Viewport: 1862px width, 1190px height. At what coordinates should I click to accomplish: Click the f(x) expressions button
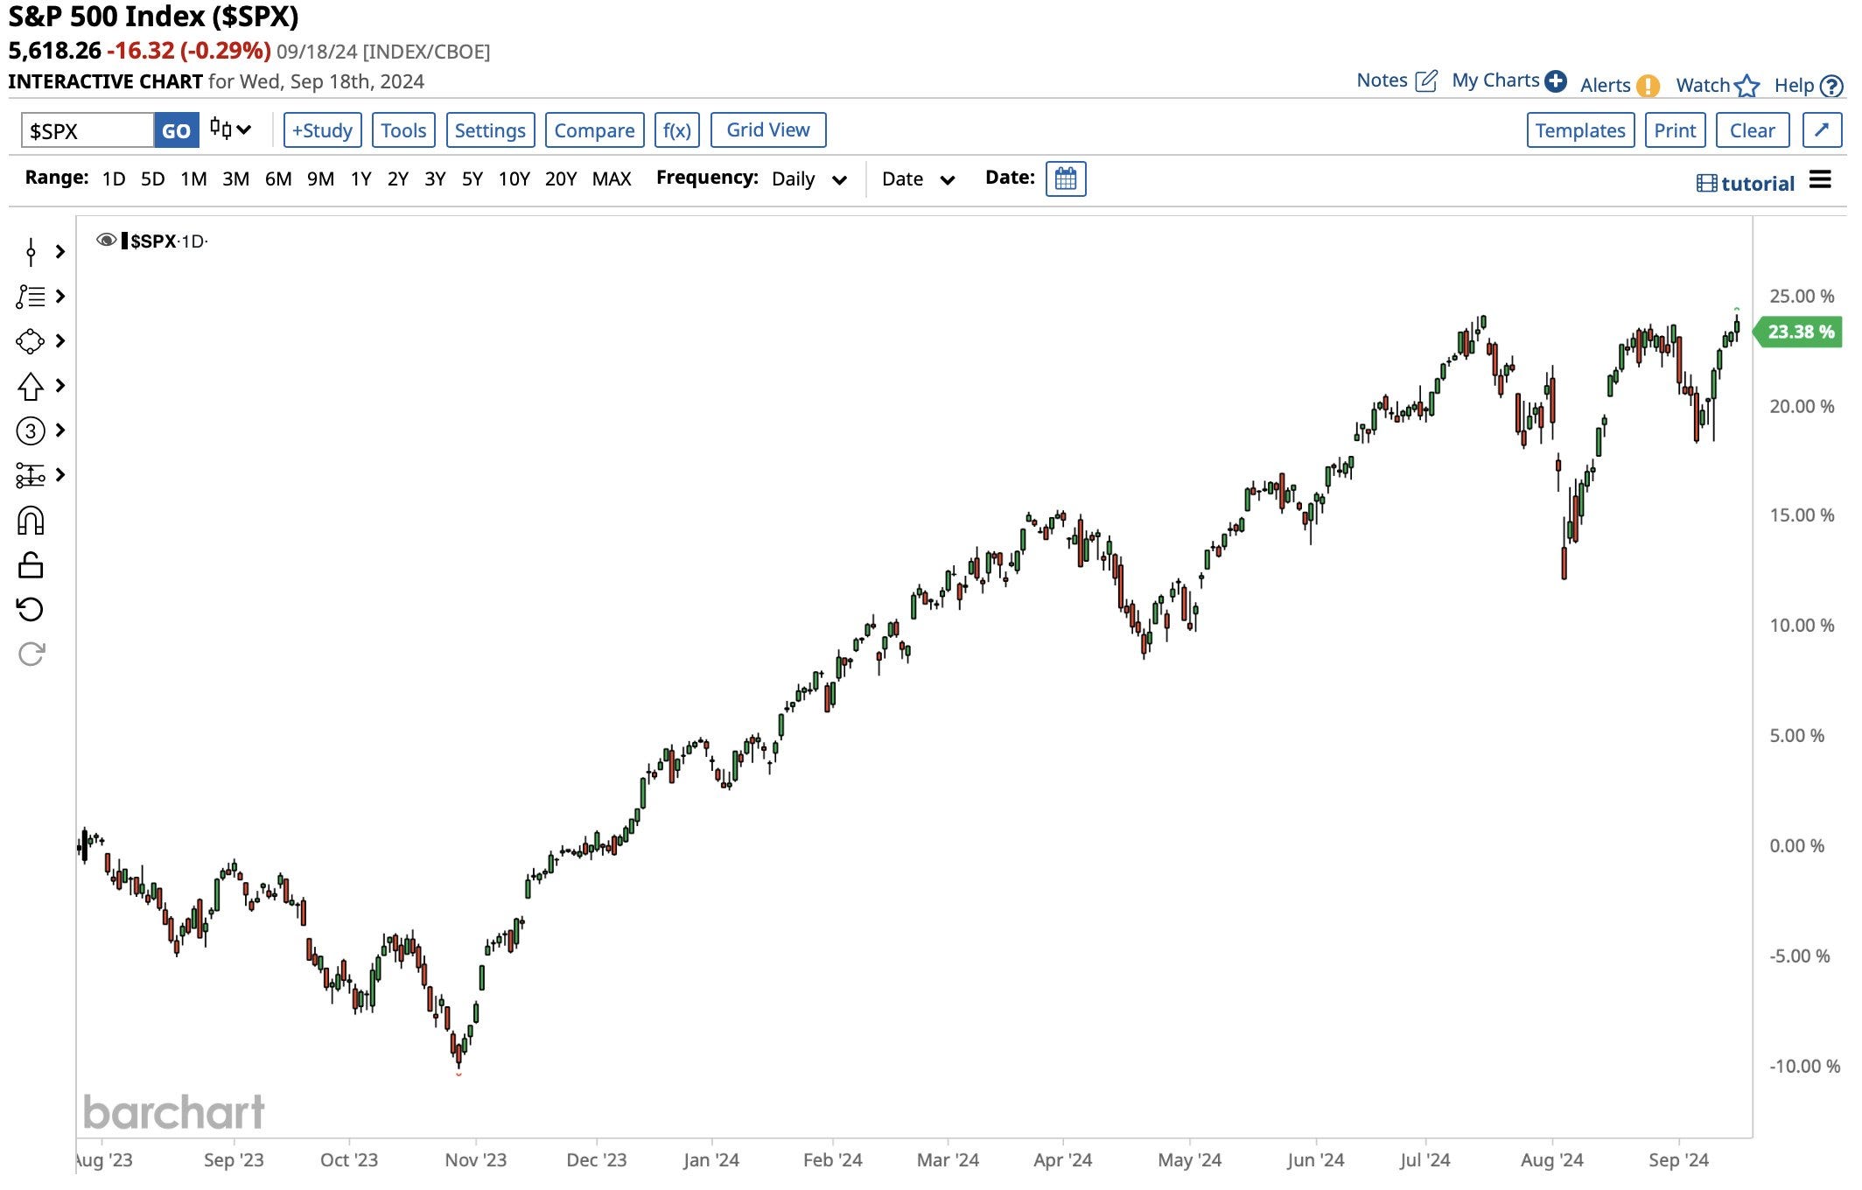[677, 130]
